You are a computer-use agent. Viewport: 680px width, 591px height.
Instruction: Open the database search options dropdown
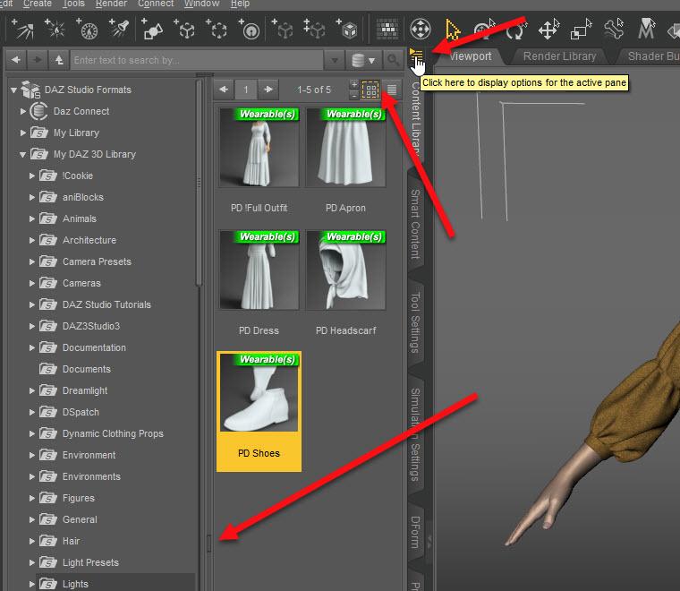363,60
